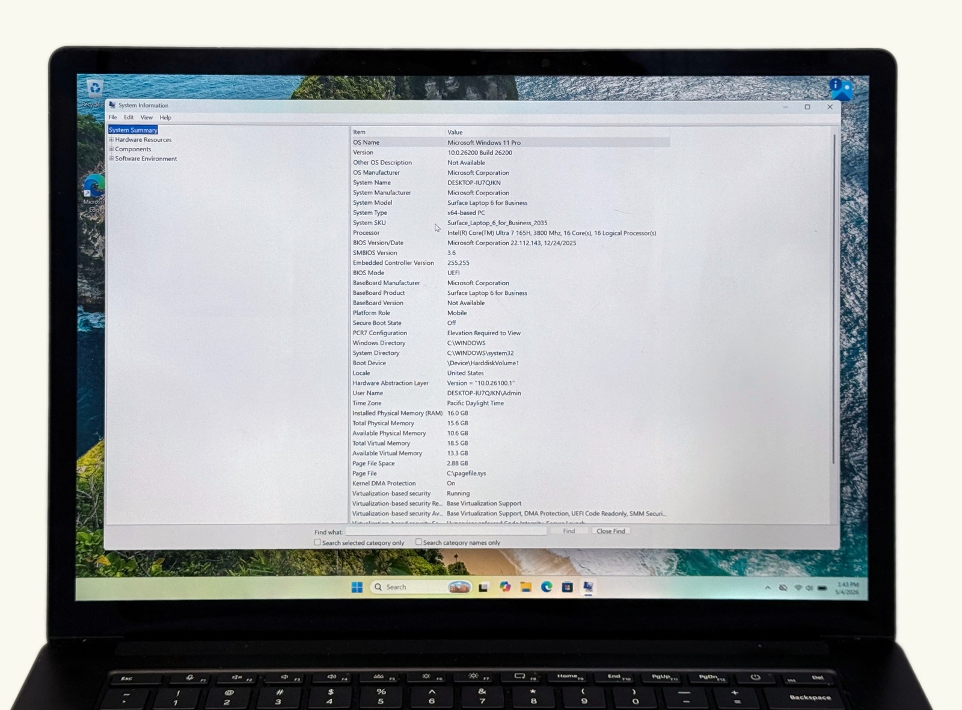Select the 'OS Name' row
The image size is (962, 710).
click(510, 142)
